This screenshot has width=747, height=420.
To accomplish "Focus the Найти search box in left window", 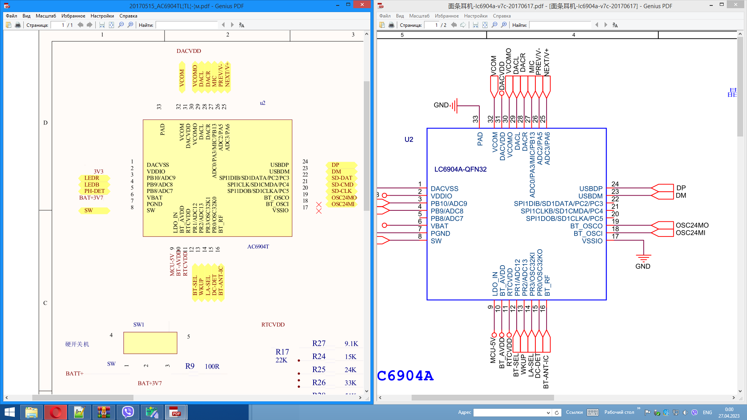I will coord(187,25).
